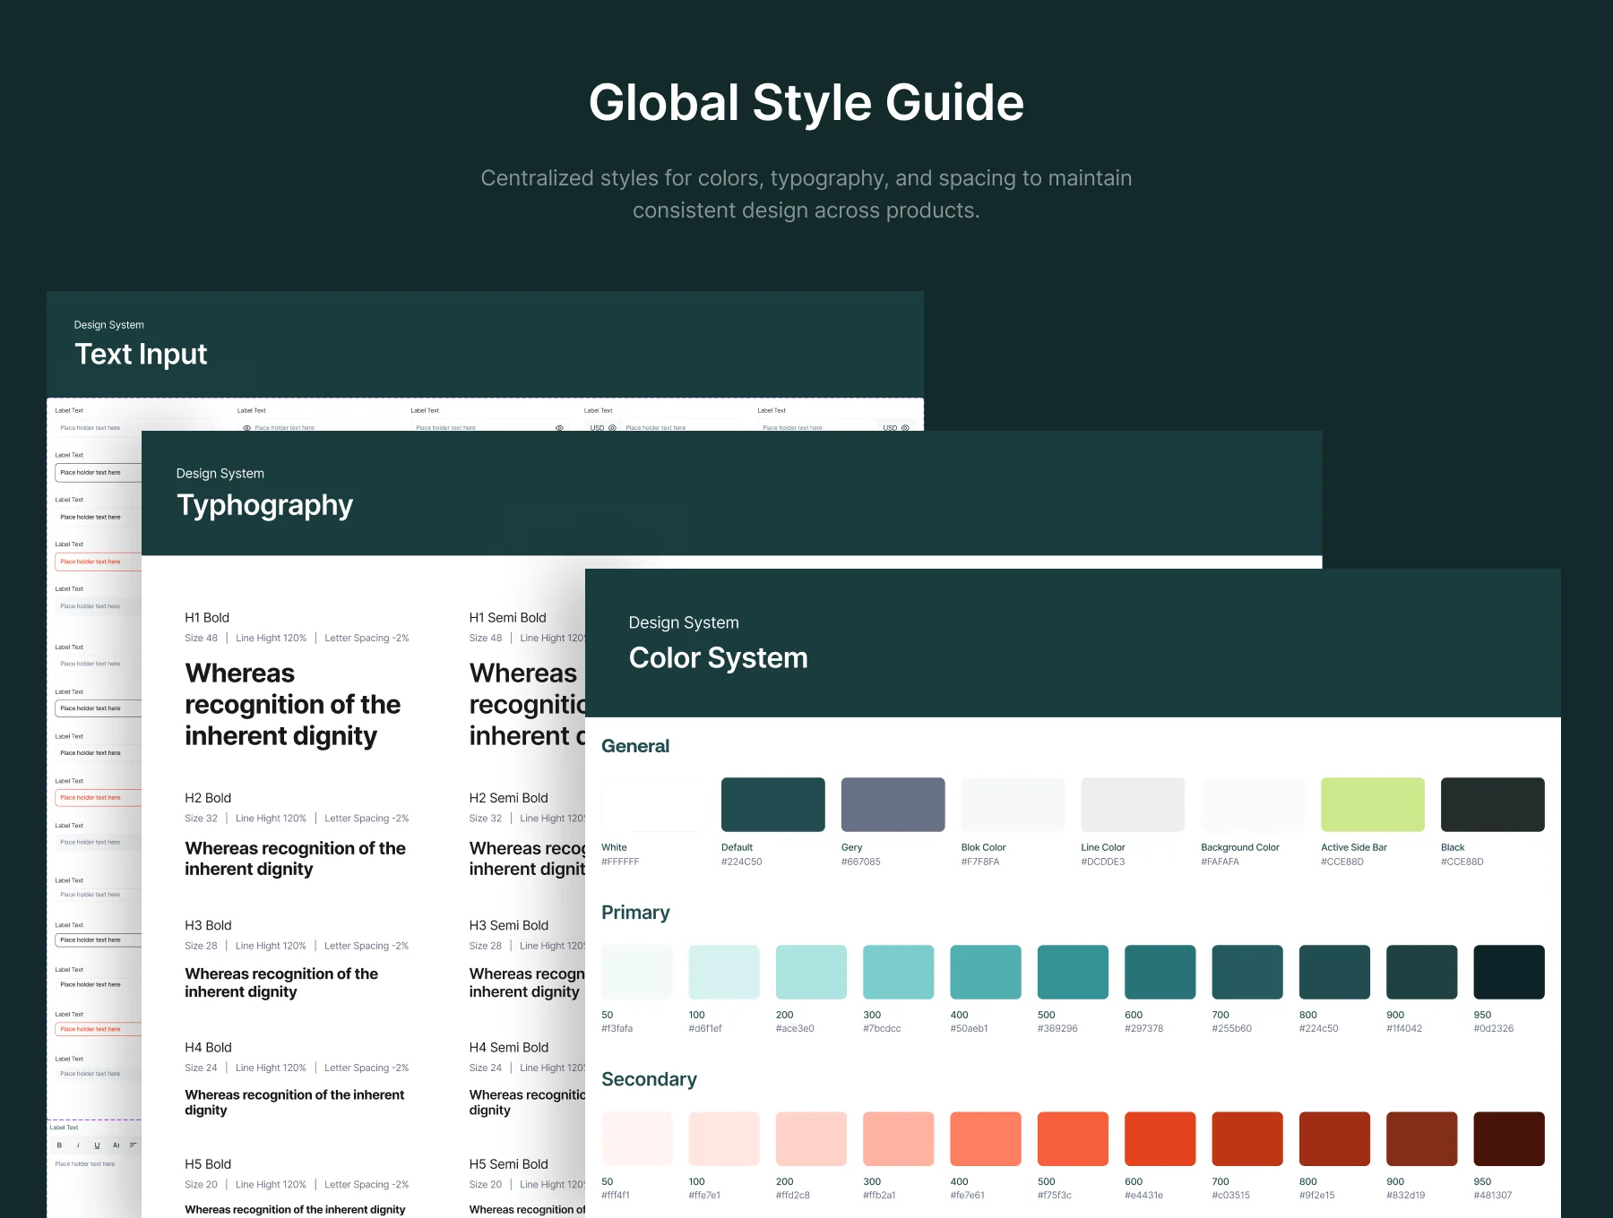The width and height of the screenshot is (1613, 1218).
Task: Click Primary 600 swatch #297378
Action: point(1160,972)
